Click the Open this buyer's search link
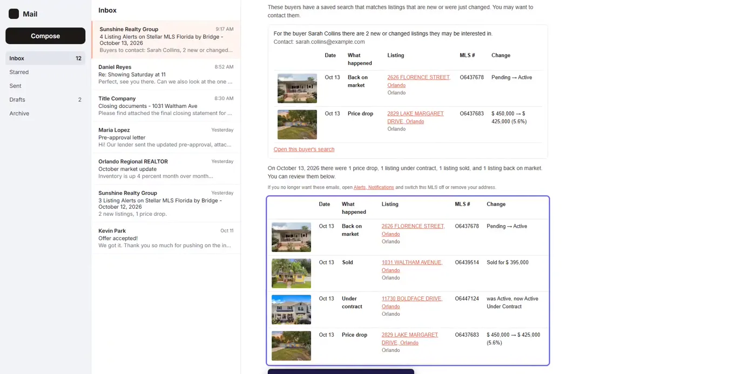756x374 pixels. [x=304, y=149]
